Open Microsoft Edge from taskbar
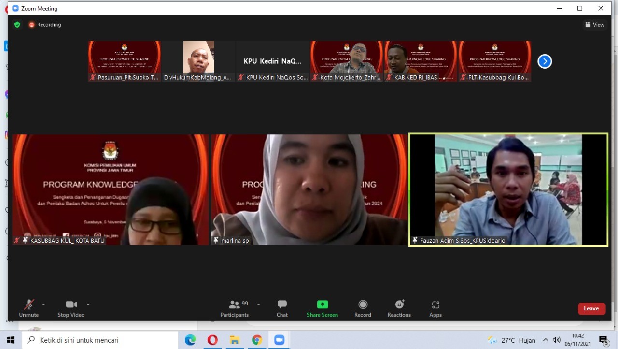The width and height of the screenshot is (618, 349). (190, 340)
